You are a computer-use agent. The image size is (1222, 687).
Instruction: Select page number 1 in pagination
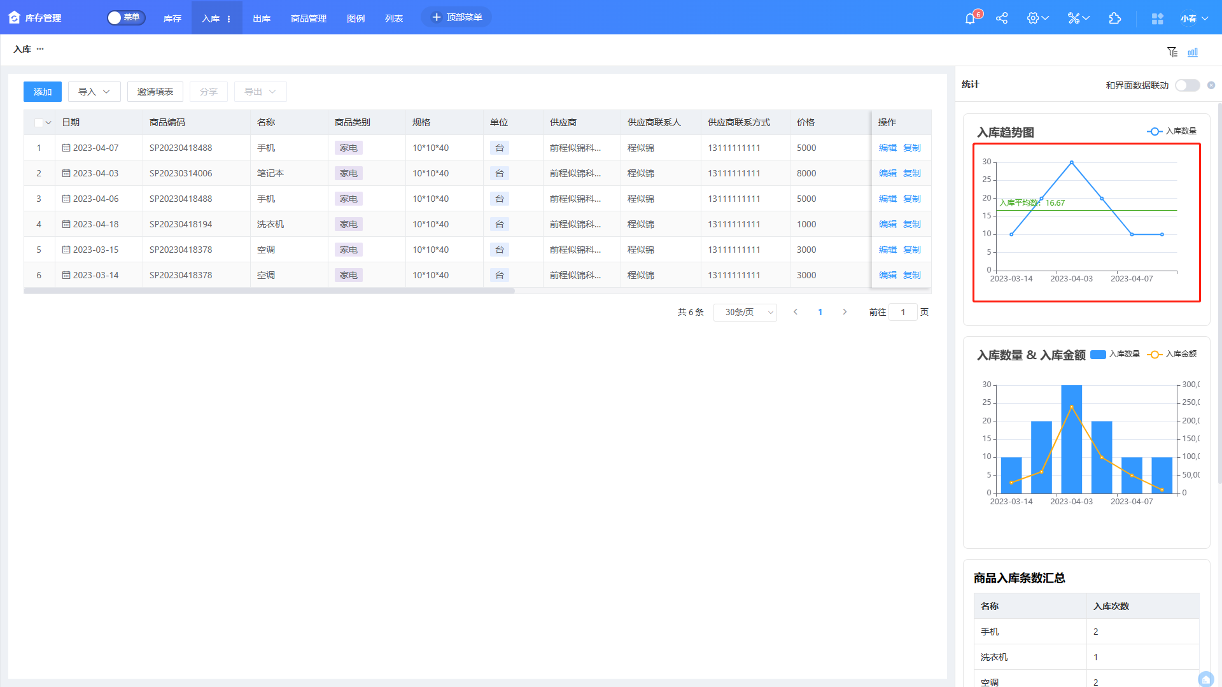(820, 312)
